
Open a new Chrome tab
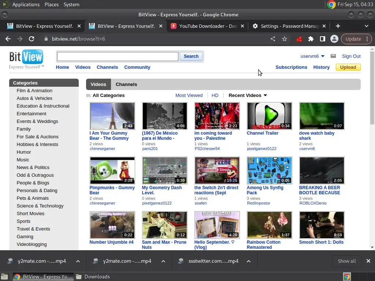(x=338, y=26)
